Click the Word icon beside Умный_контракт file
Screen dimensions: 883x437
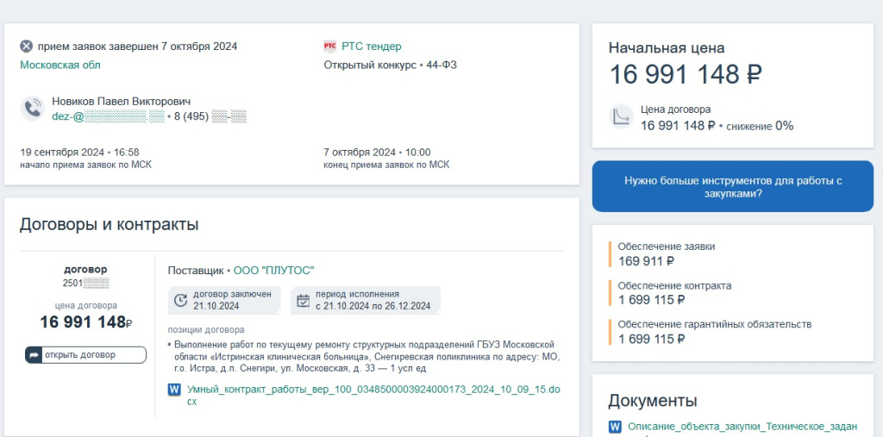(x=174, y=390)
